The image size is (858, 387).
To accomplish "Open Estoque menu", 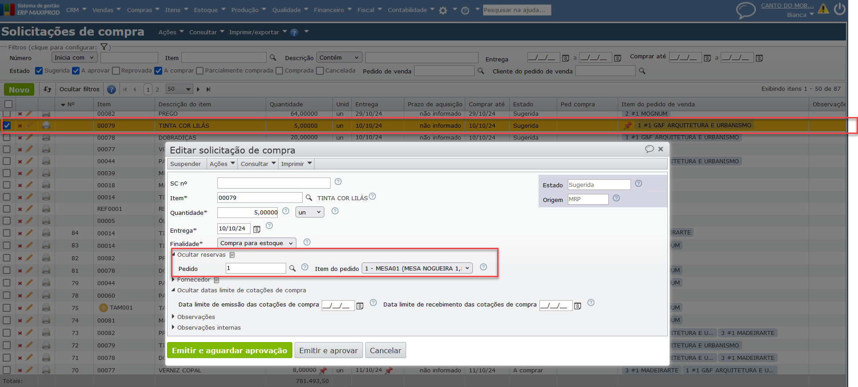I will [x=210, y=10].
